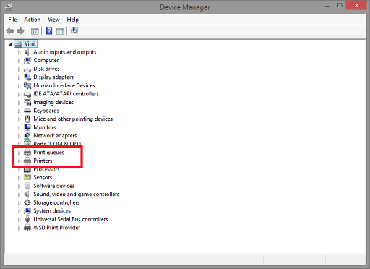This screenshot has width=370, height=269.
Task: Select Sound, video and game controllers label
Action: pos(76,195)
